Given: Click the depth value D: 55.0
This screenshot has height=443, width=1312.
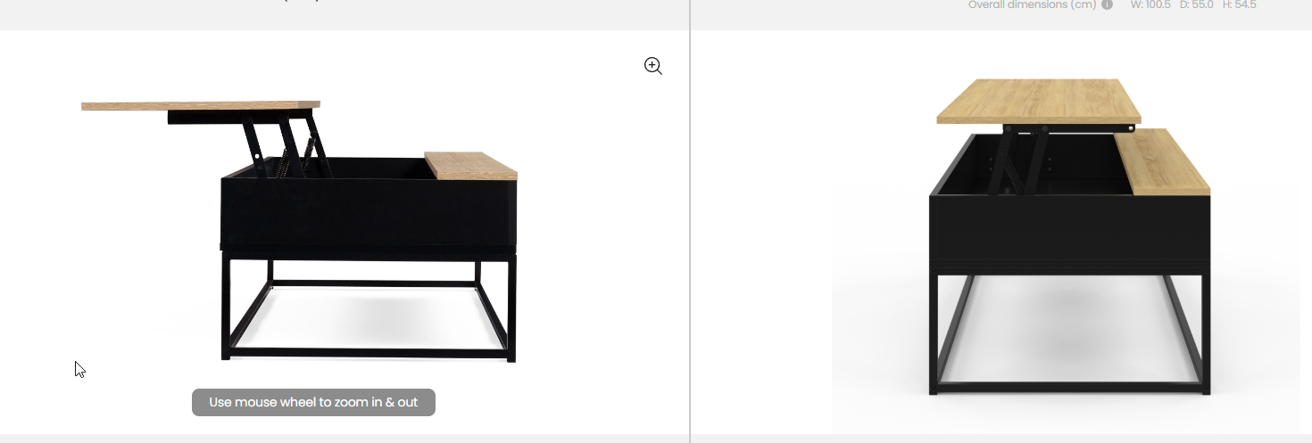Looking at the screenshot, I should [1196, 4].
